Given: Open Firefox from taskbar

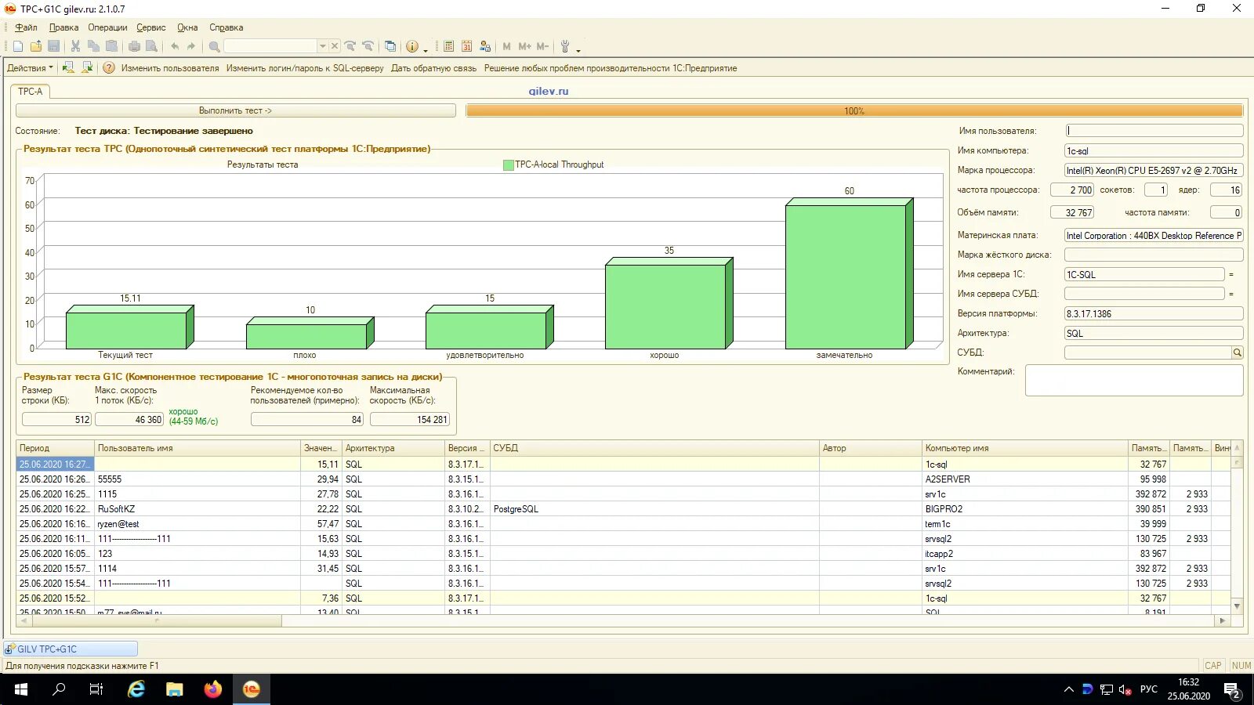Looking at the screenshot, I should pyautogui.click(x=212, y=689).
